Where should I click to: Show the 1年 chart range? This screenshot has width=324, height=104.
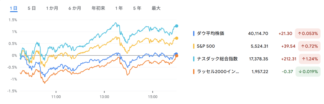(119, 8)
